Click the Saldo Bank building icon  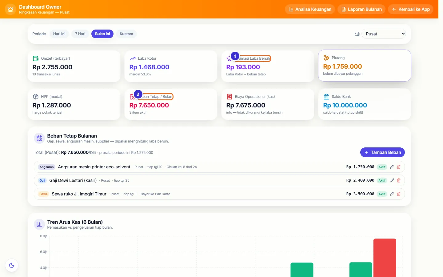(x=326, y=97)
